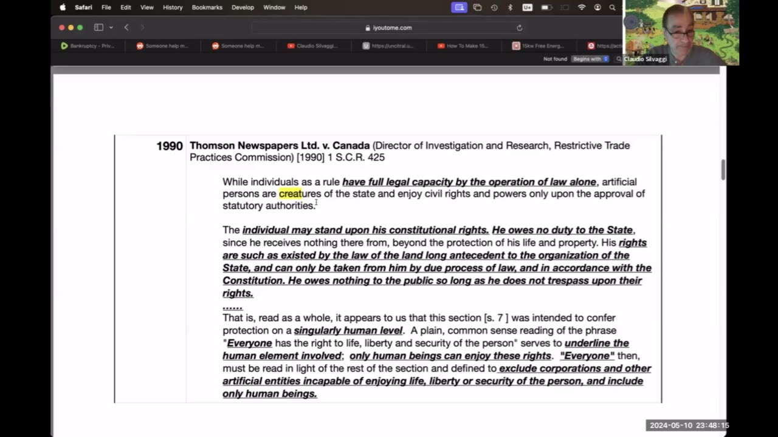Click the purple screen sharing menu bar icon
The width and height of the screenshot is (778, 437).
[460, 7]
